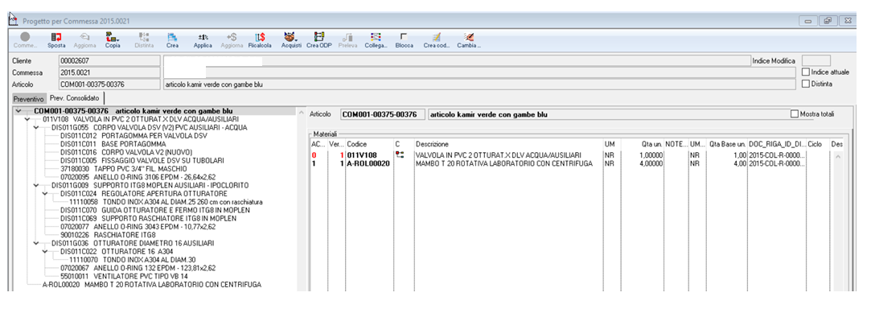
Task: Click quantity cell 1,00000
Action: click(650, 155)
